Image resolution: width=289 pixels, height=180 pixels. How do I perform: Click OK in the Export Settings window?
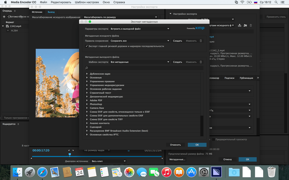pyautogui.click(x=248, y=159)
